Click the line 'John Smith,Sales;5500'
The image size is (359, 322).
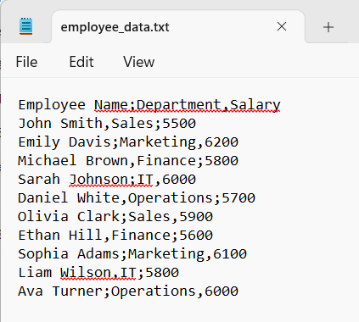(107, 124)
